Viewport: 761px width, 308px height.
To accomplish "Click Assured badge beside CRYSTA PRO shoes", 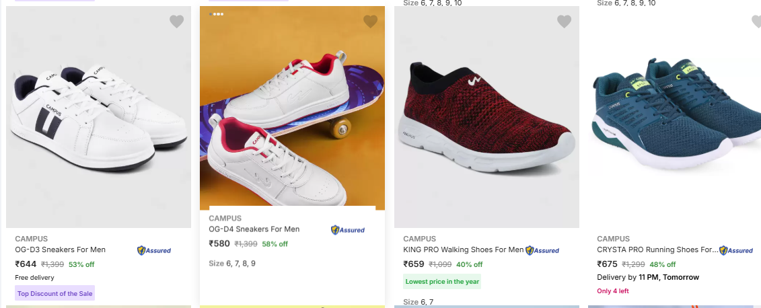I will (x=736, y=250).
